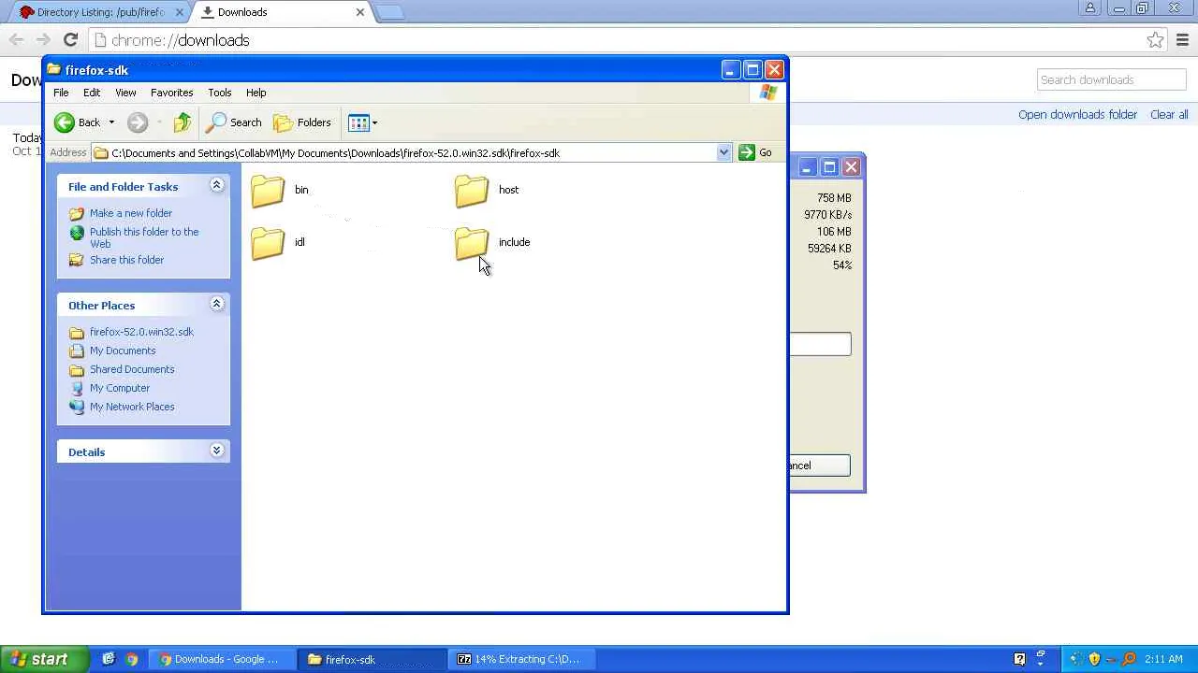Close the 7-Zip extracting dialog
Screen dimensions: 1198x673
coord(851,167)
